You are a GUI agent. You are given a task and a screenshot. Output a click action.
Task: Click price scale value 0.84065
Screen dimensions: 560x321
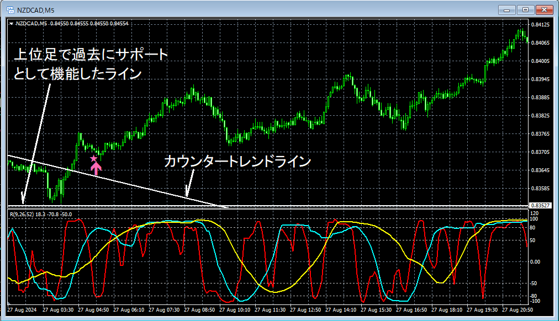click(540, 43)
